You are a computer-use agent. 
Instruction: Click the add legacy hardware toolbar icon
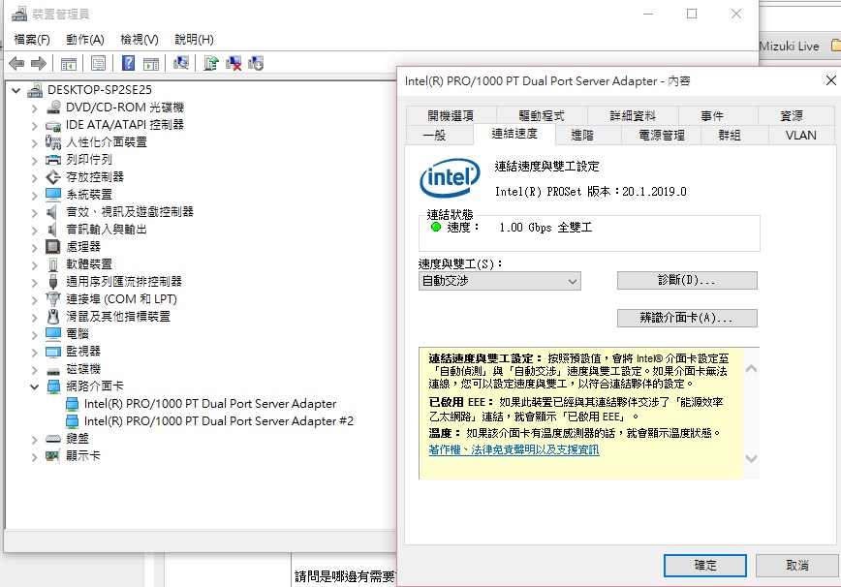point(256,63)
